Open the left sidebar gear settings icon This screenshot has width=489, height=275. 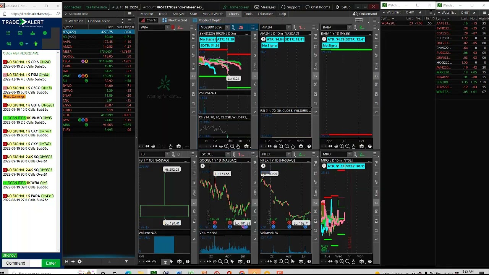pos(79,262)
